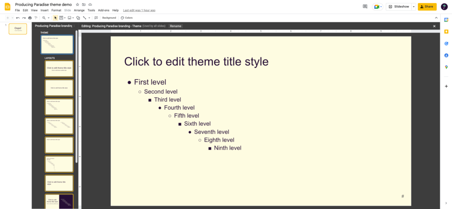Add a comment using toolbar icon
This screenshot has height=209, width=452.
[96, 18]
